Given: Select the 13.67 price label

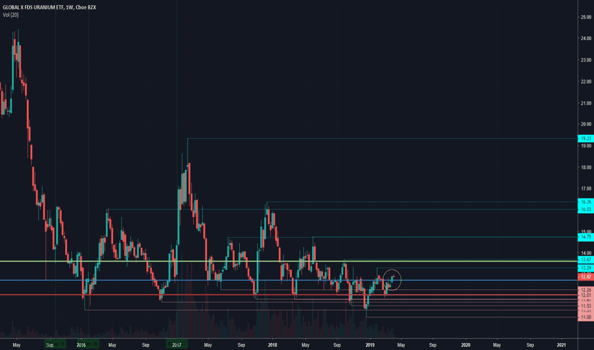Looking at the screenshot, I should [x=586, y=260].
